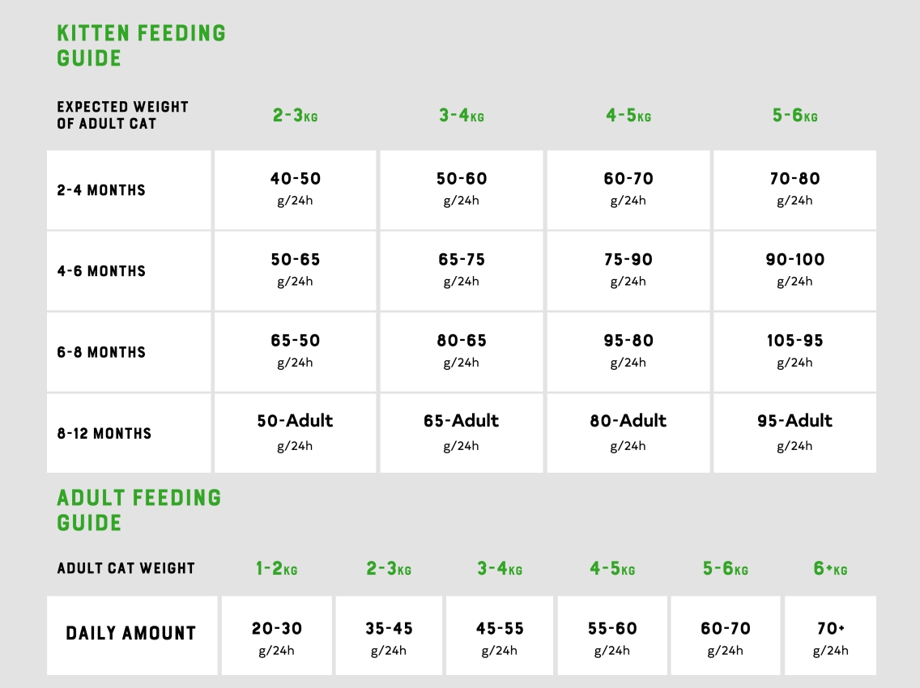920x688 pixels.
Task: Select the 20-30 g/24h daily amount cell
Action: pyautogui.click(x=276, y=636)
